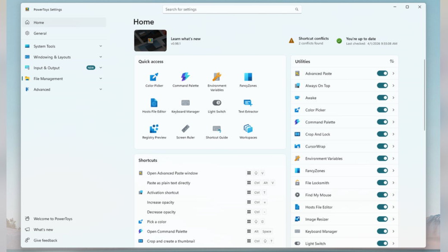Screen dimensions: 448x252
Task: Open Find My Mouse row chevron
Action: (x=393, y=195)
